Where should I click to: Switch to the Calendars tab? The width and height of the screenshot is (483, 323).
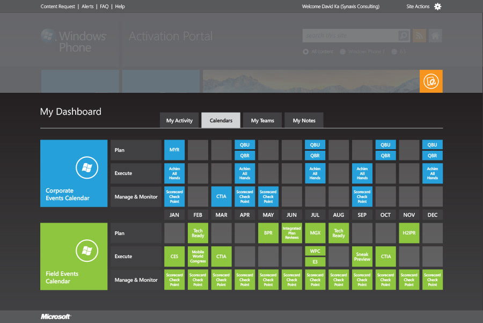coord(221,120)
